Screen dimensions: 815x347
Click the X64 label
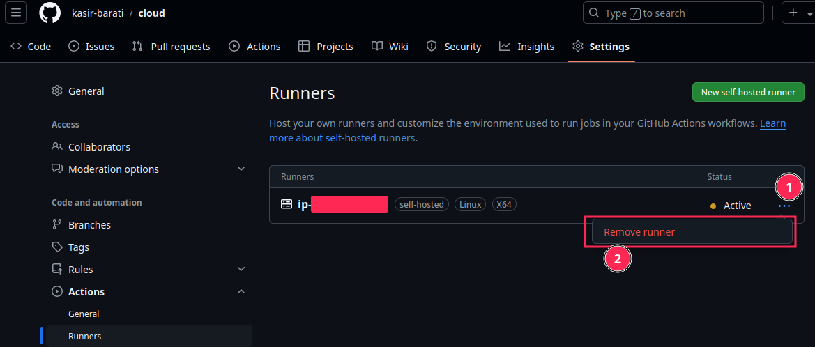tap(503, 205)
